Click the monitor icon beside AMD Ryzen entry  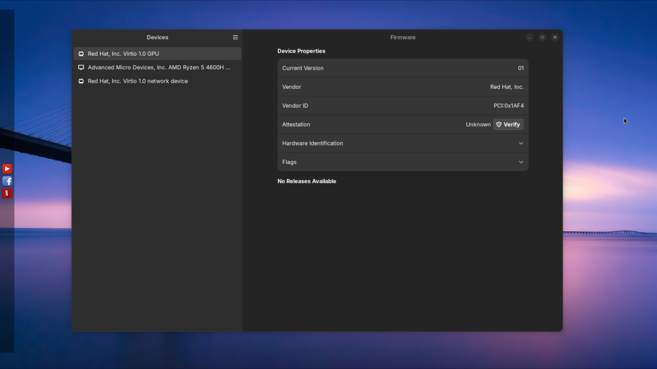coord(81,67)
